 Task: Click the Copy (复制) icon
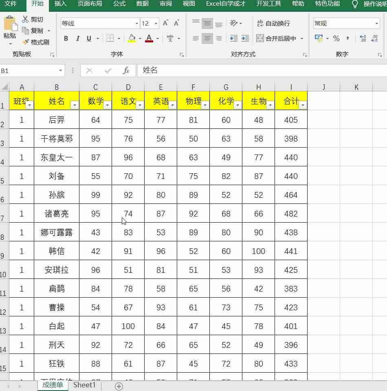point(25,31)
